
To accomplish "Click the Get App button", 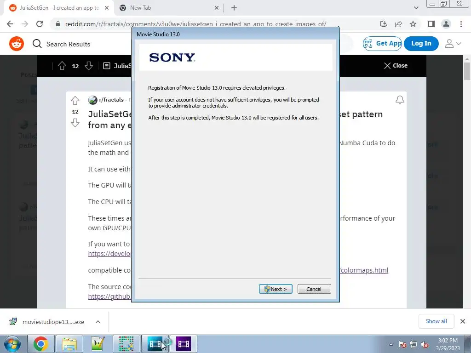I will (382, 44).
